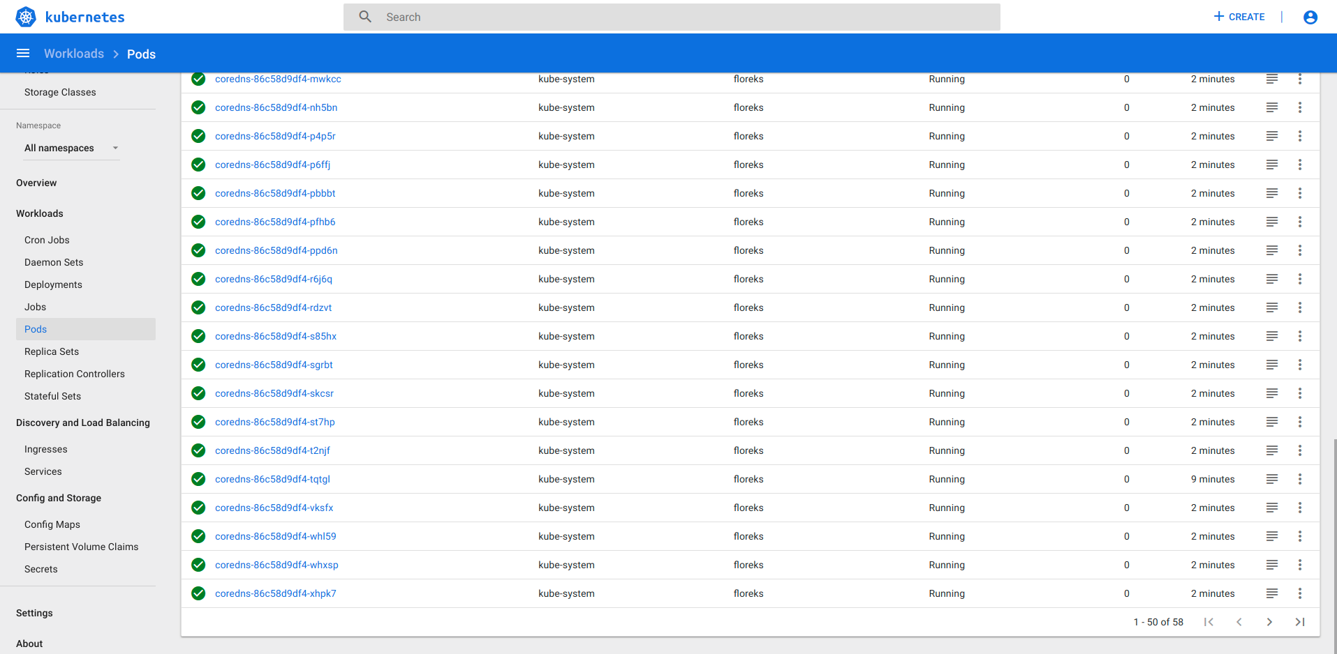Go to the next page of pods
This screenshot has height=654, width=1337.
1269,621
